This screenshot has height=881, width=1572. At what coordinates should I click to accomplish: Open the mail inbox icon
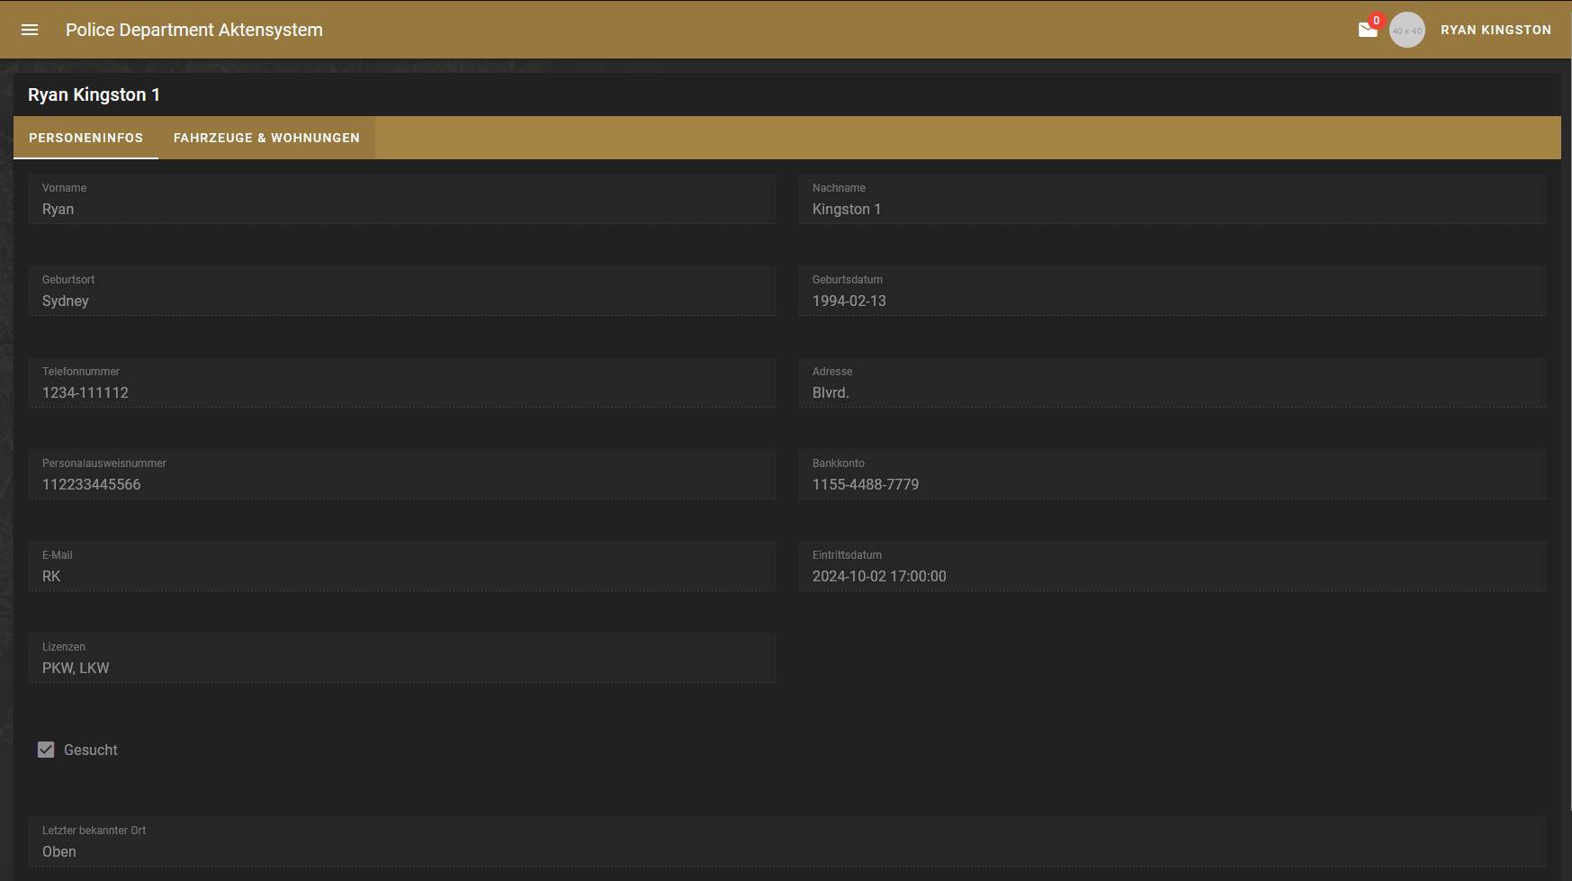1368,30
